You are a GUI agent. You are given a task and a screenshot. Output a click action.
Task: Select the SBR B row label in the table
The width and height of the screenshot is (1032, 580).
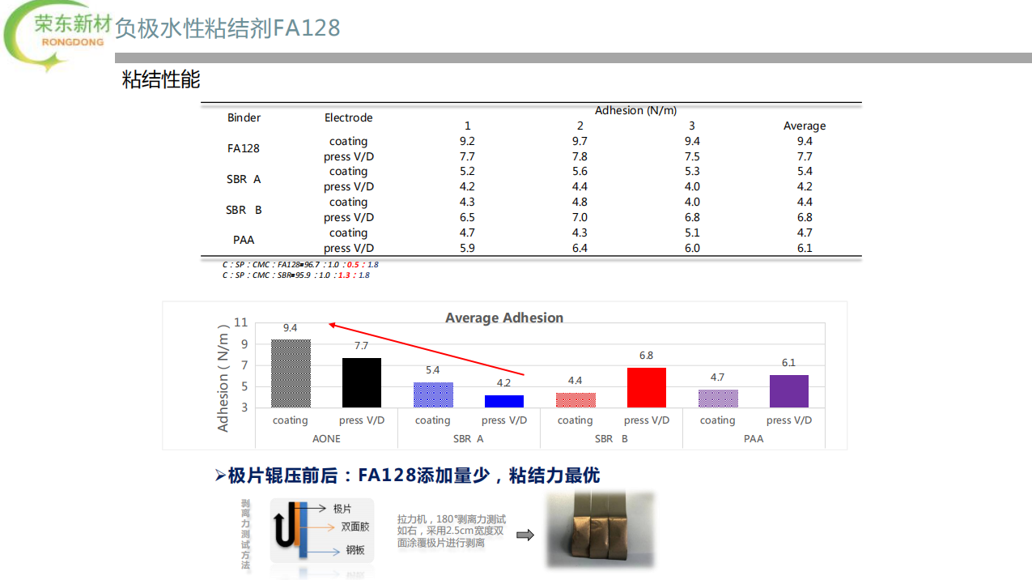[244, 210]
